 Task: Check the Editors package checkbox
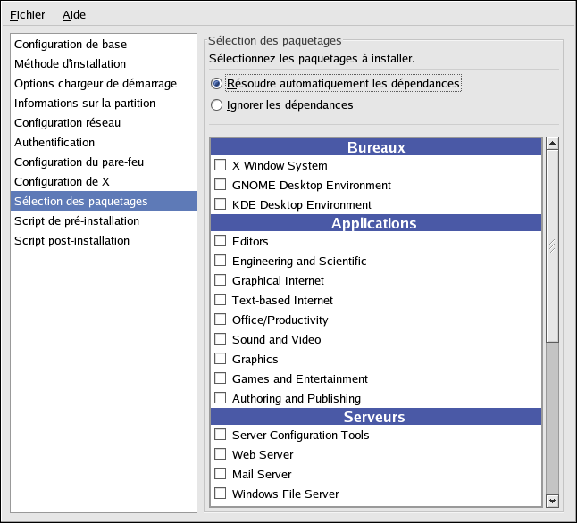click(220, 241)
